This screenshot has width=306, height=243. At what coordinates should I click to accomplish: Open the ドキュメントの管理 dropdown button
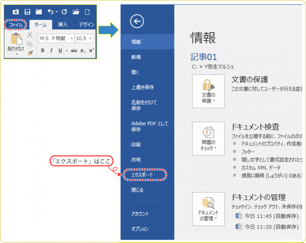tap(208, 209)
